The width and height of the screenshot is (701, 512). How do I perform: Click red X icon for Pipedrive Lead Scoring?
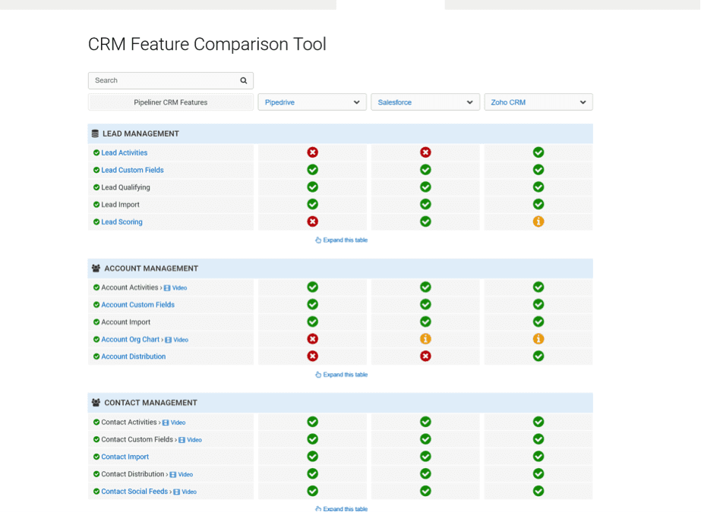click(312, 222)
